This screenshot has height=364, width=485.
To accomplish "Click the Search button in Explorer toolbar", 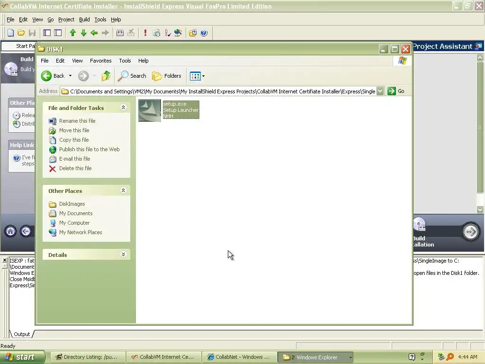I will coord(132,76).
